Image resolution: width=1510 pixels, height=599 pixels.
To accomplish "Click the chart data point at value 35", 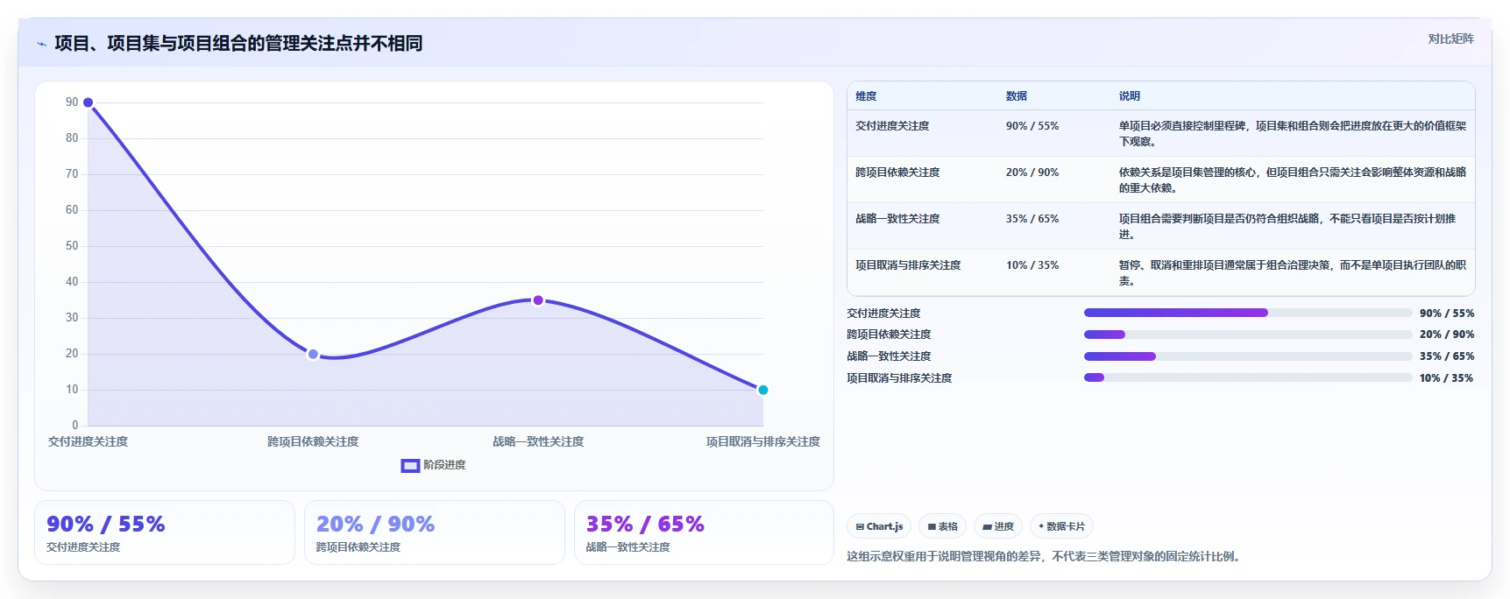I will tap(538, 300).
